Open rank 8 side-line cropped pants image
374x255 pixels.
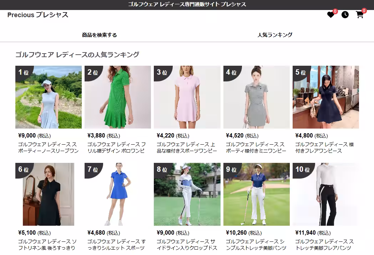[x=187, y=194]
